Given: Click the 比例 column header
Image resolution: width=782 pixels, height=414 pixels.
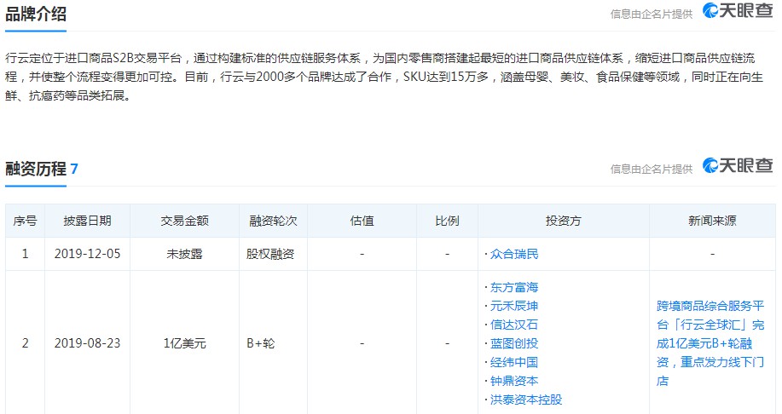Looking at the screenshot, I should tap(447, 221).
